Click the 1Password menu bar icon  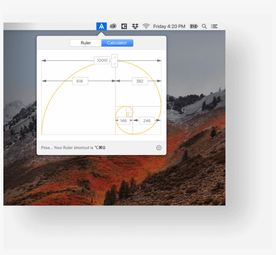point(124,26)
